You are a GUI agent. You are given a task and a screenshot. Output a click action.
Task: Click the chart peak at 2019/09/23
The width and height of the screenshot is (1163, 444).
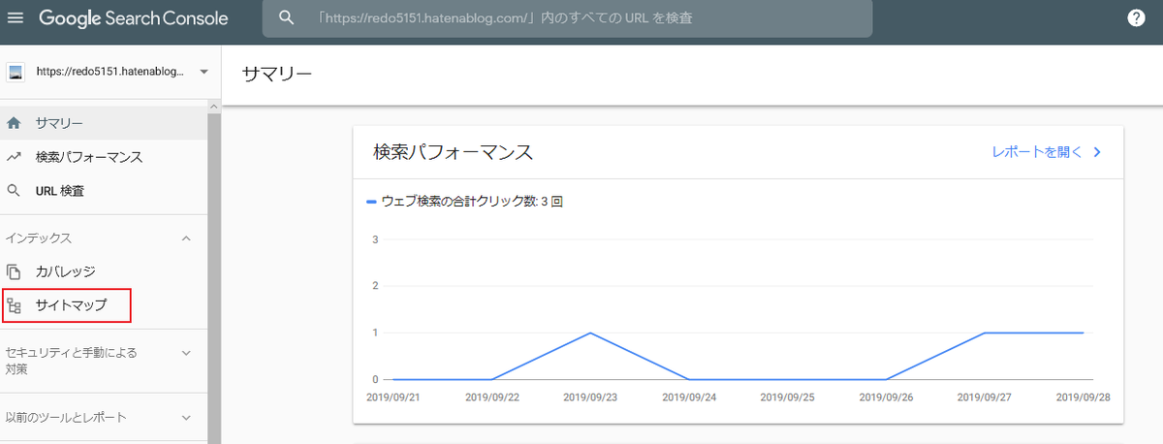[590, 333]
